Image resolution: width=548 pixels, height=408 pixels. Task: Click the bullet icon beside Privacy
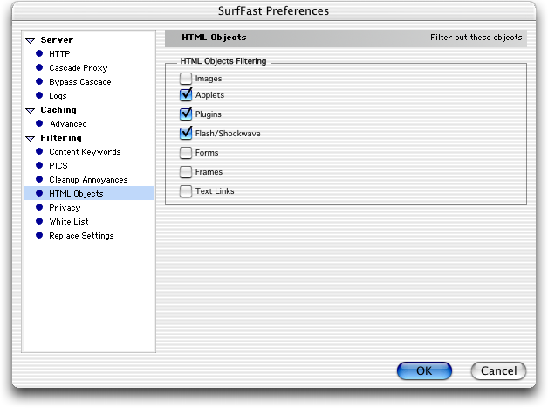pyautogui.click(x=39, y=208)
